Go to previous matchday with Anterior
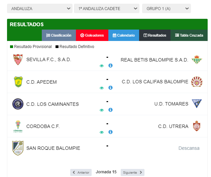 pyautogui.click(x=81, y=172)
